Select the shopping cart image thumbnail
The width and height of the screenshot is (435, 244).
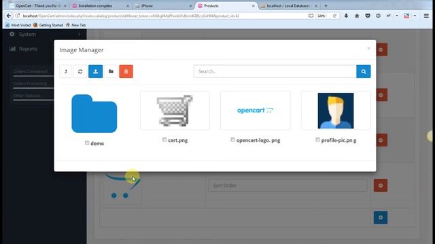point(175,110)
